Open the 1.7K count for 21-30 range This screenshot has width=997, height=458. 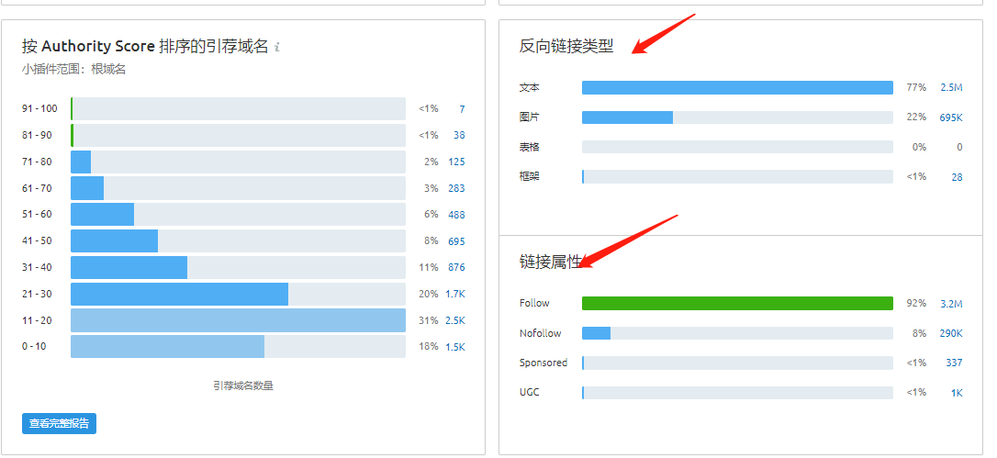pos(455,295)
